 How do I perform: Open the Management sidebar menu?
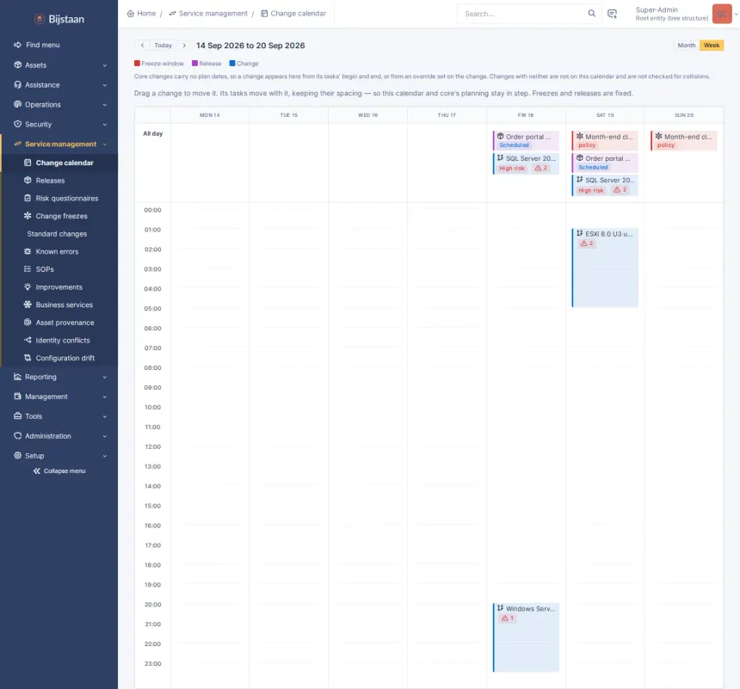click(x=59, y=397)
